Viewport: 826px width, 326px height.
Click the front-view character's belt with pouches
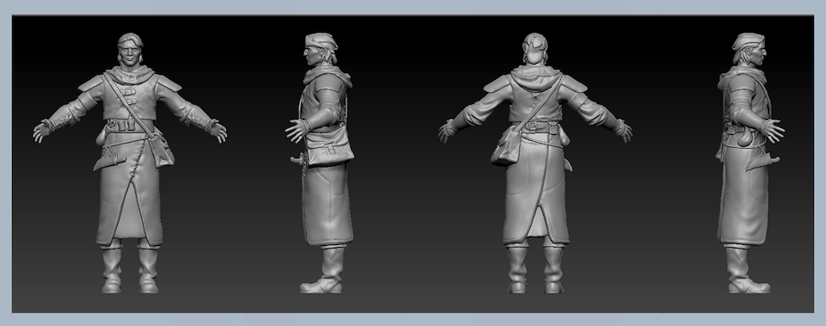pyautogui.click(x=130, y=126)
